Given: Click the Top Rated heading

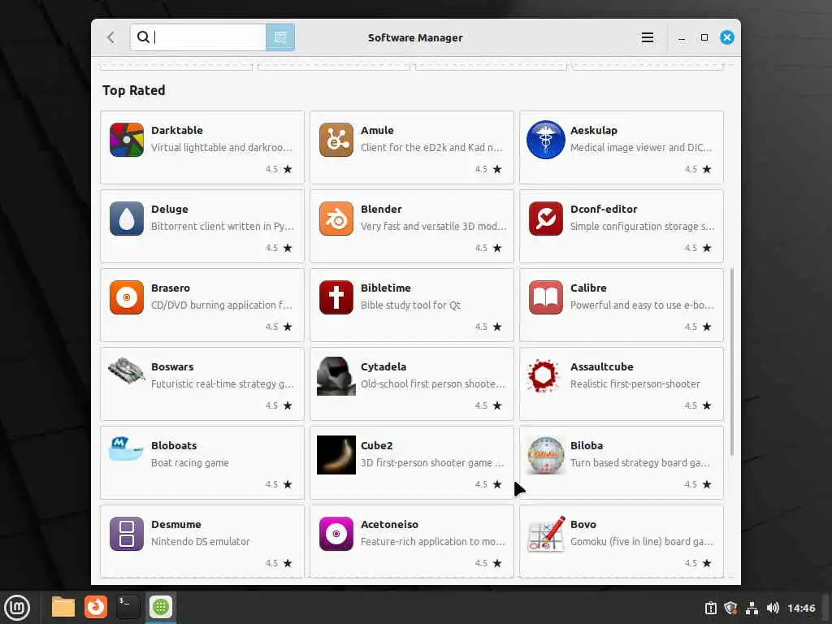Looking at the screenshot, I should [x=134, y=91].
